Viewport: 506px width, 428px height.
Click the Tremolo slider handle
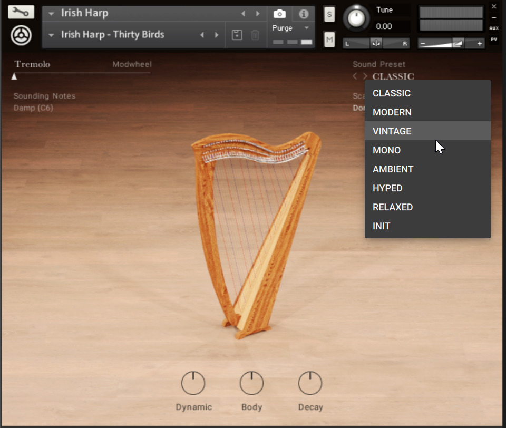click(14, 76)
